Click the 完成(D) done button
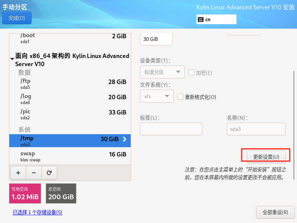The height and width of the screenshot is (223, 297). (17, 18)
